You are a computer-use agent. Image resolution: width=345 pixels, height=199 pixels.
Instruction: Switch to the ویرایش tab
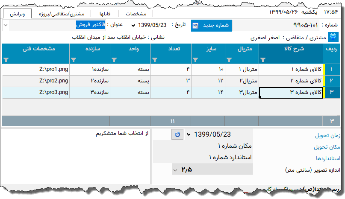click(x=18, y=14)
